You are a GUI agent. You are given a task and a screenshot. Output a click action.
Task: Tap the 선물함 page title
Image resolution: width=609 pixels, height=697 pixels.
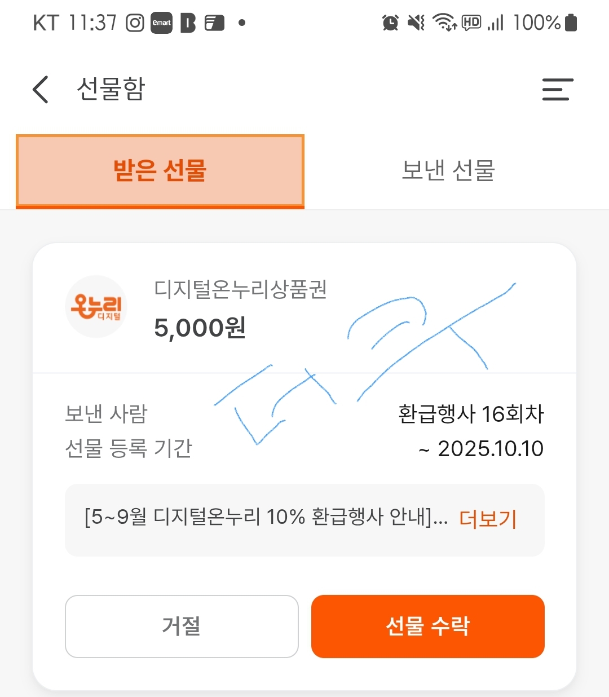pos(111,89)
